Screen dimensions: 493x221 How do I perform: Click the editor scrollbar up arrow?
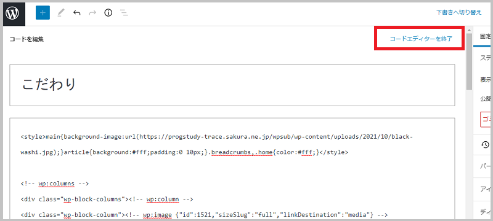(x=469, y=30)
